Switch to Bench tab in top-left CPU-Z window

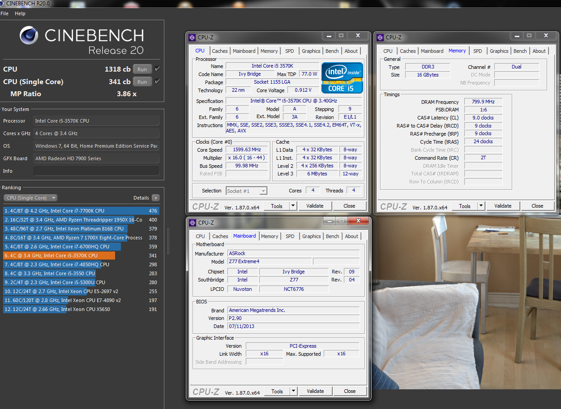tap(332, 51)
